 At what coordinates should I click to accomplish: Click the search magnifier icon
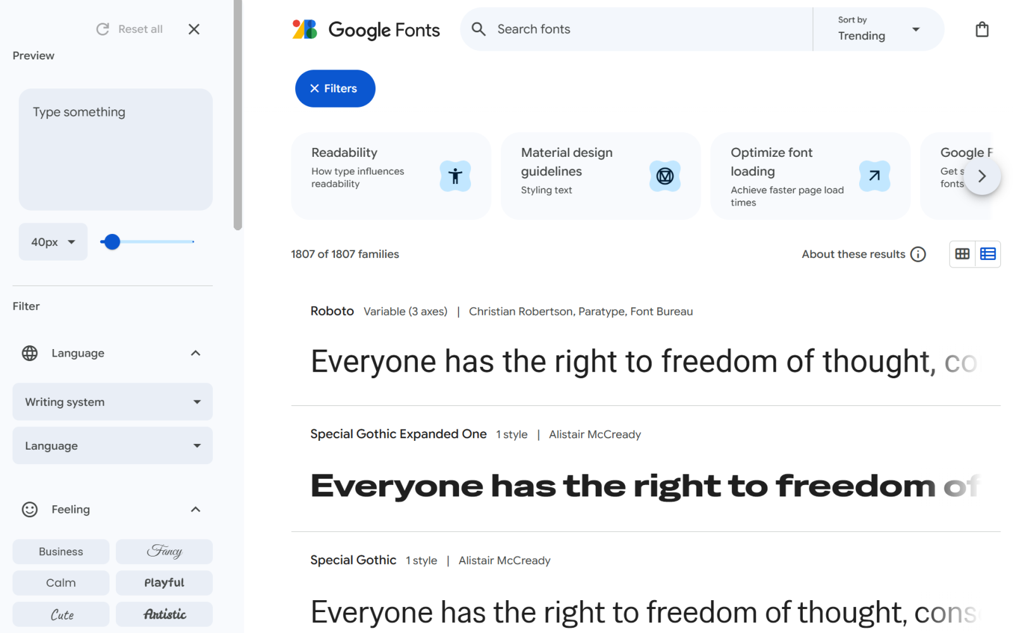(479, 29)
